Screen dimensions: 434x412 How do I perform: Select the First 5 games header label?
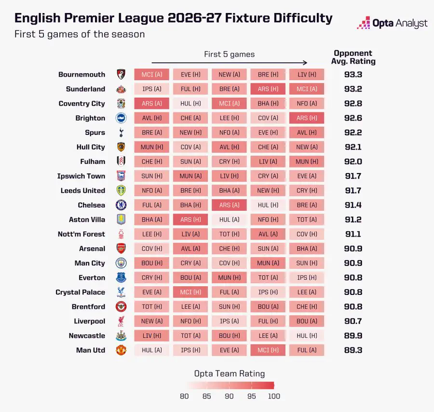pos(230,54)
